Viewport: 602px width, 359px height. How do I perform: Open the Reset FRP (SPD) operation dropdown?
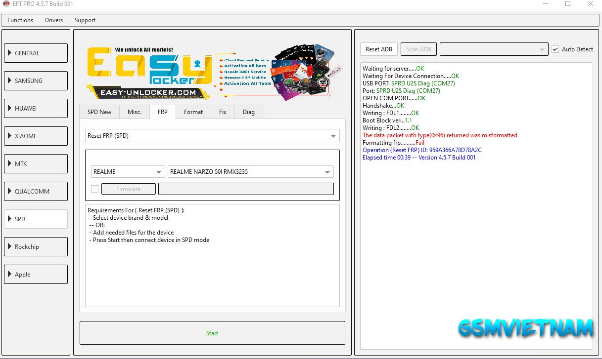click(212, 136)
